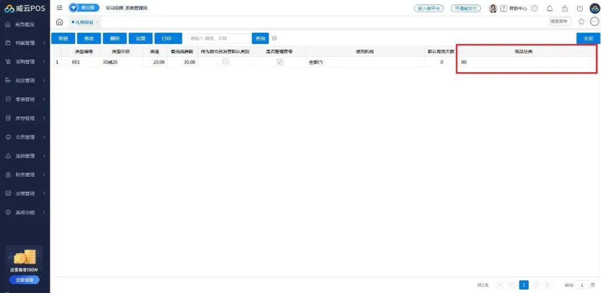Click the info exclamation icon in header
The height and width of the screenshot is (293, 601).
(535, 8)
